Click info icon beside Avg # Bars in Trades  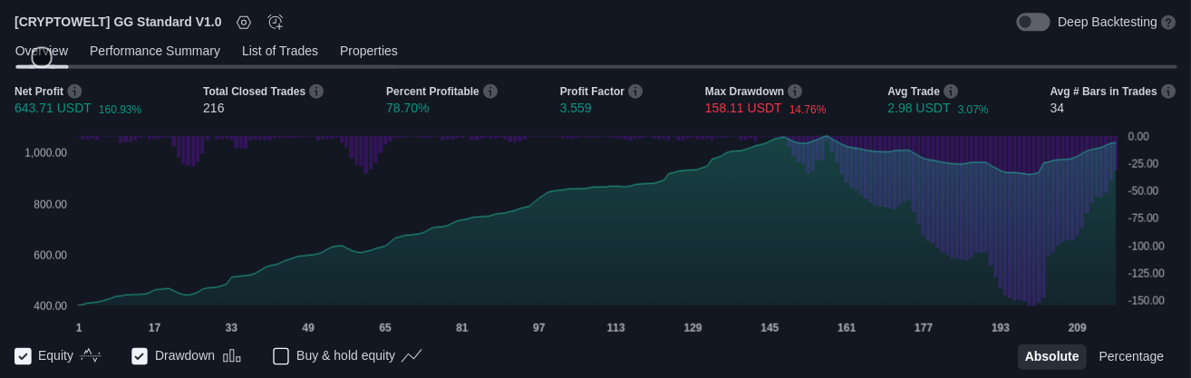click(1168, 92)
